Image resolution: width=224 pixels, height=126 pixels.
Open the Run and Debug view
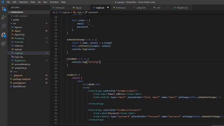[3, 17]
